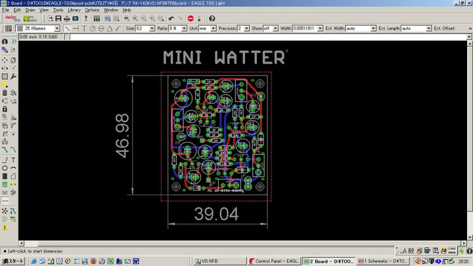
Task: Switch to Control Panel taskbar button
Action: click(x=273, y=261)
